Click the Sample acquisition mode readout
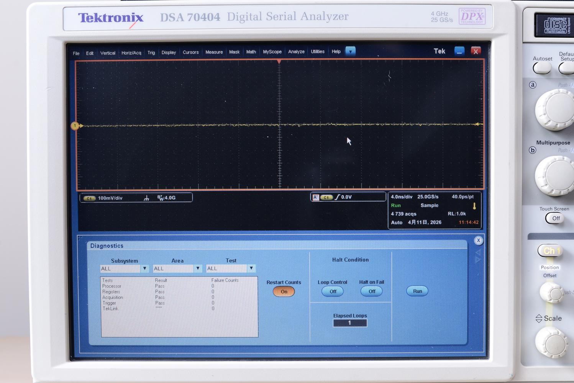The height and width of the screenshot is (383, 574). pos(430,205)
